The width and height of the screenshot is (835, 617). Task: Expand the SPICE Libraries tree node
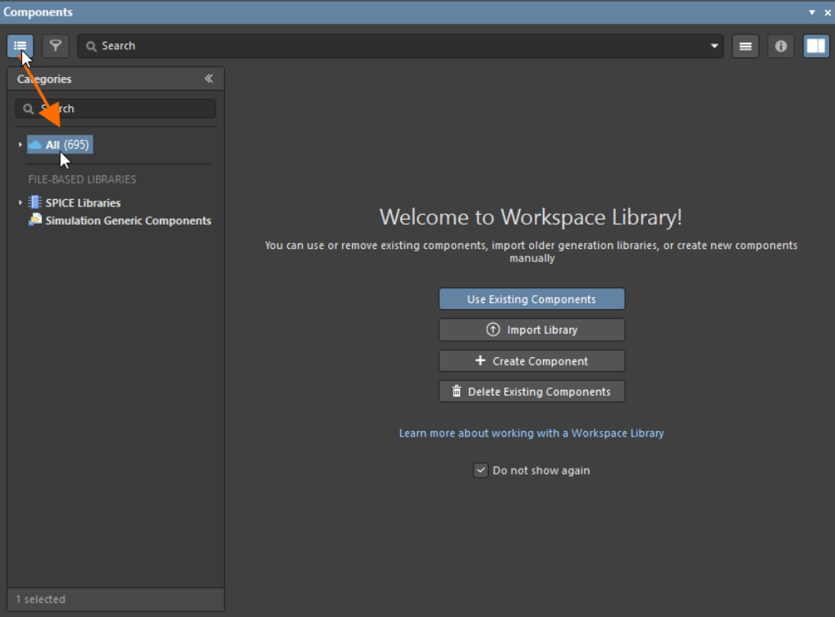click(x=21, y=202)
